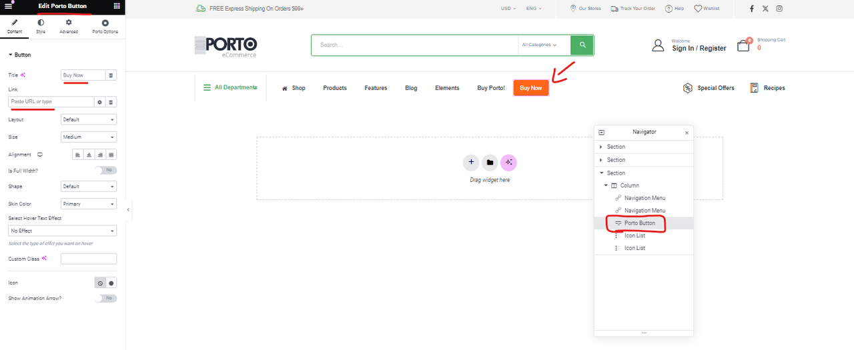This screenshot has width=854, height=350.
Task: Open the Skin Color dropdown set to Primary
Action: [89, 203]
